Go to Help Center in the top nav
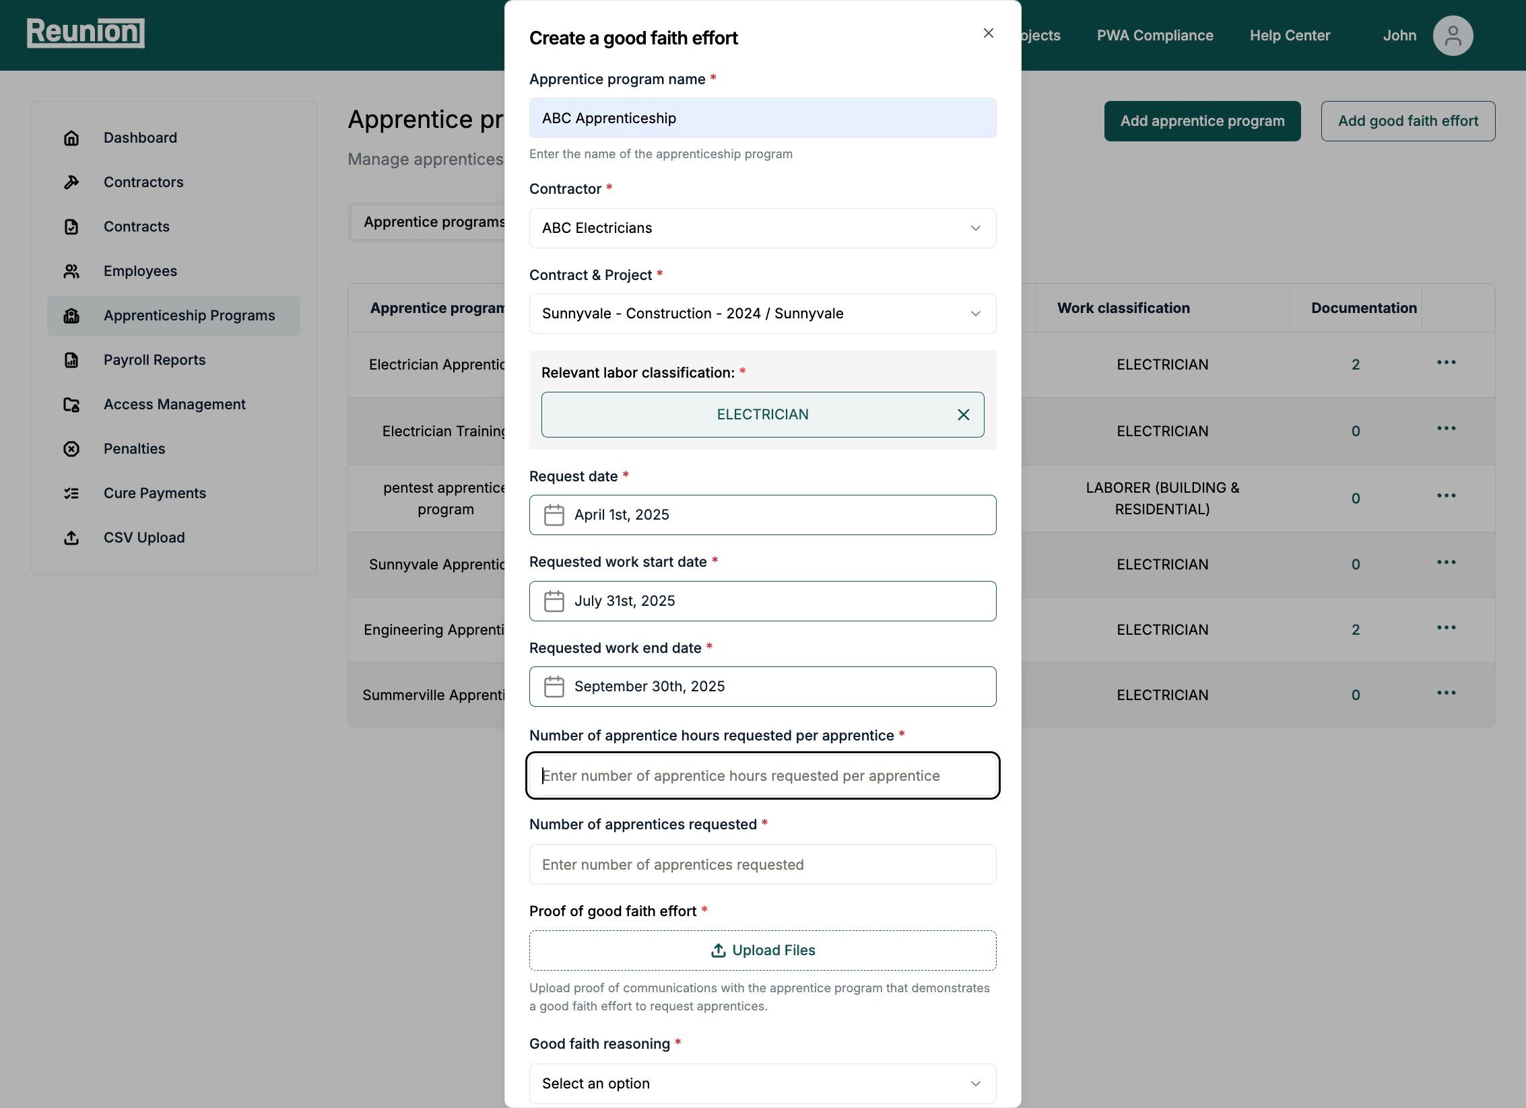Image resolution: width=1526 pixels, height=1108 pixels. (1290, 36)
